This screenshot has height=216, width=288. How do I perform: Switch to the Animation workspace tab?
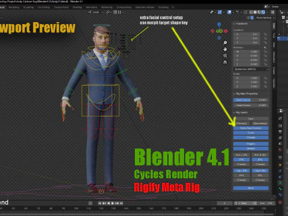pyautogui.click(x=92, y=7)
